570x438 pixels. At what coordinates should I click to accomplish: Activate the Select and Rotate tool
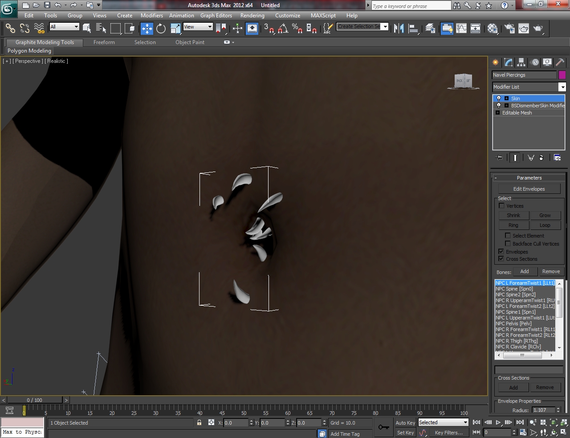[x=161, y=29]
